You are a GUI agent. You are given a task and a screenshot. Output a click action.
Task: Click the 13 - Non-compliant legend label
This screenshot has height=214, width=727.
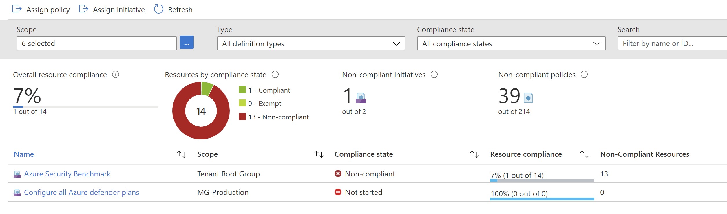click(x=278, y=117)
